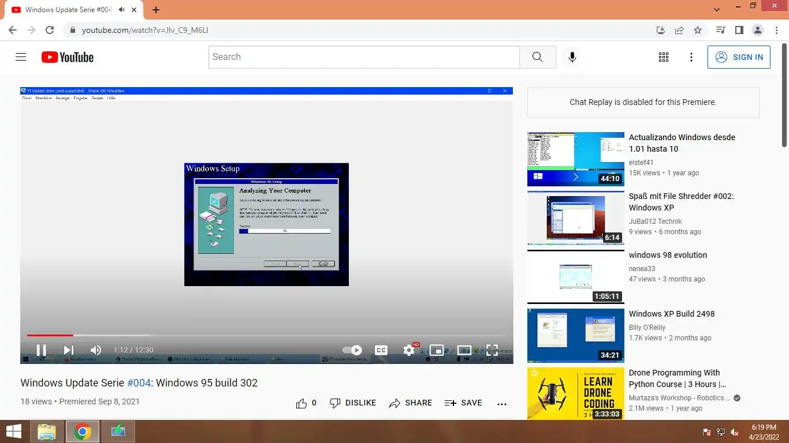This screenshot has height=443, width=789.
Task: Seek on the video progress bar
Action: click(x=267, y=335)
